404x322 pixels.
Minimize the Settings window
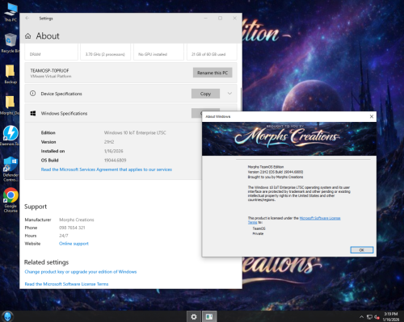point(205,19)
